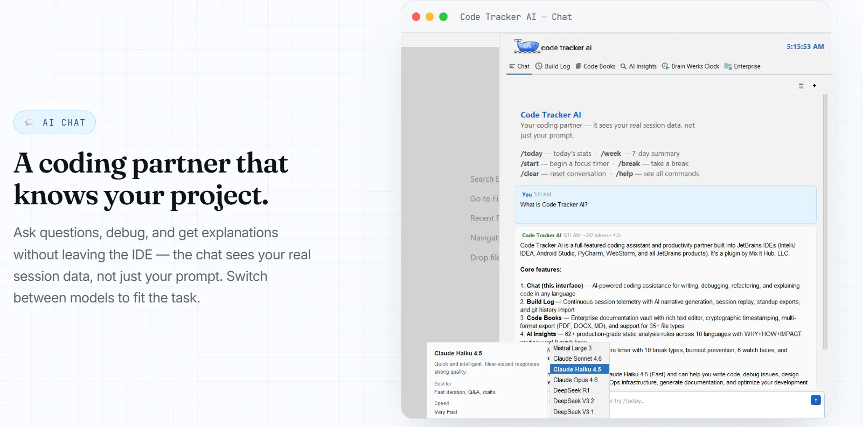863x427 pixels.
Task: Click the 'Core features:' heading in the reply
Action: [540, 270]
